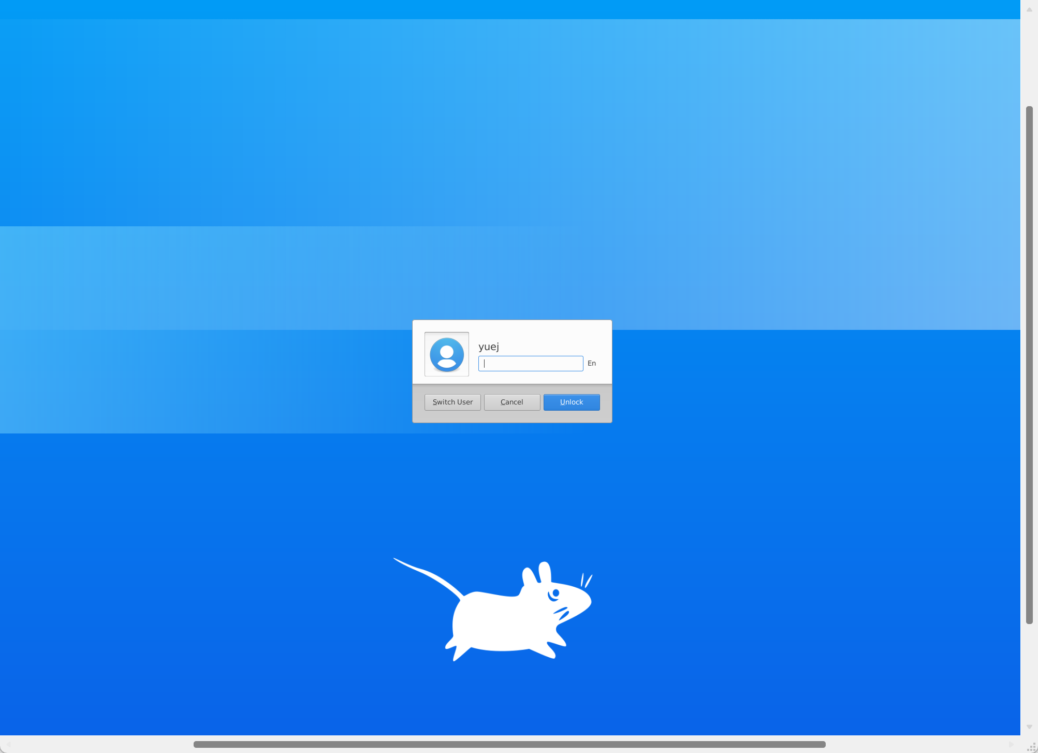1038x753 pixels.
Task: Click the yuej username label
Action: 489,346
